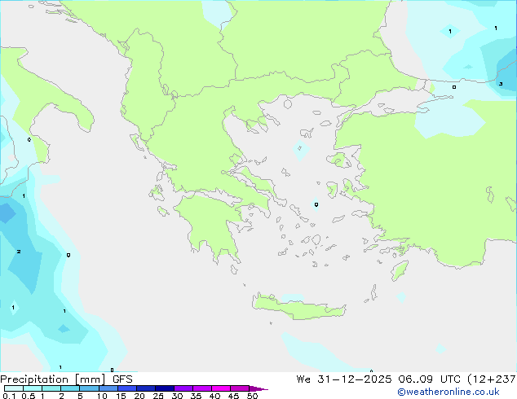The image size is (517, 399).
Task: Click the 30 to 35 mm legend swatch
Action: pos(183,388)
